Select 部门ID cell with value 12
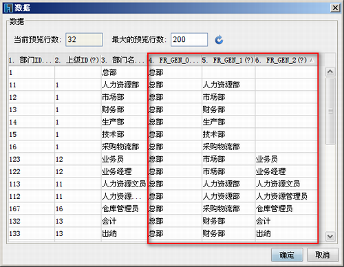The width and height of the screenshot is (344, 267). click(x=32, y=98)
